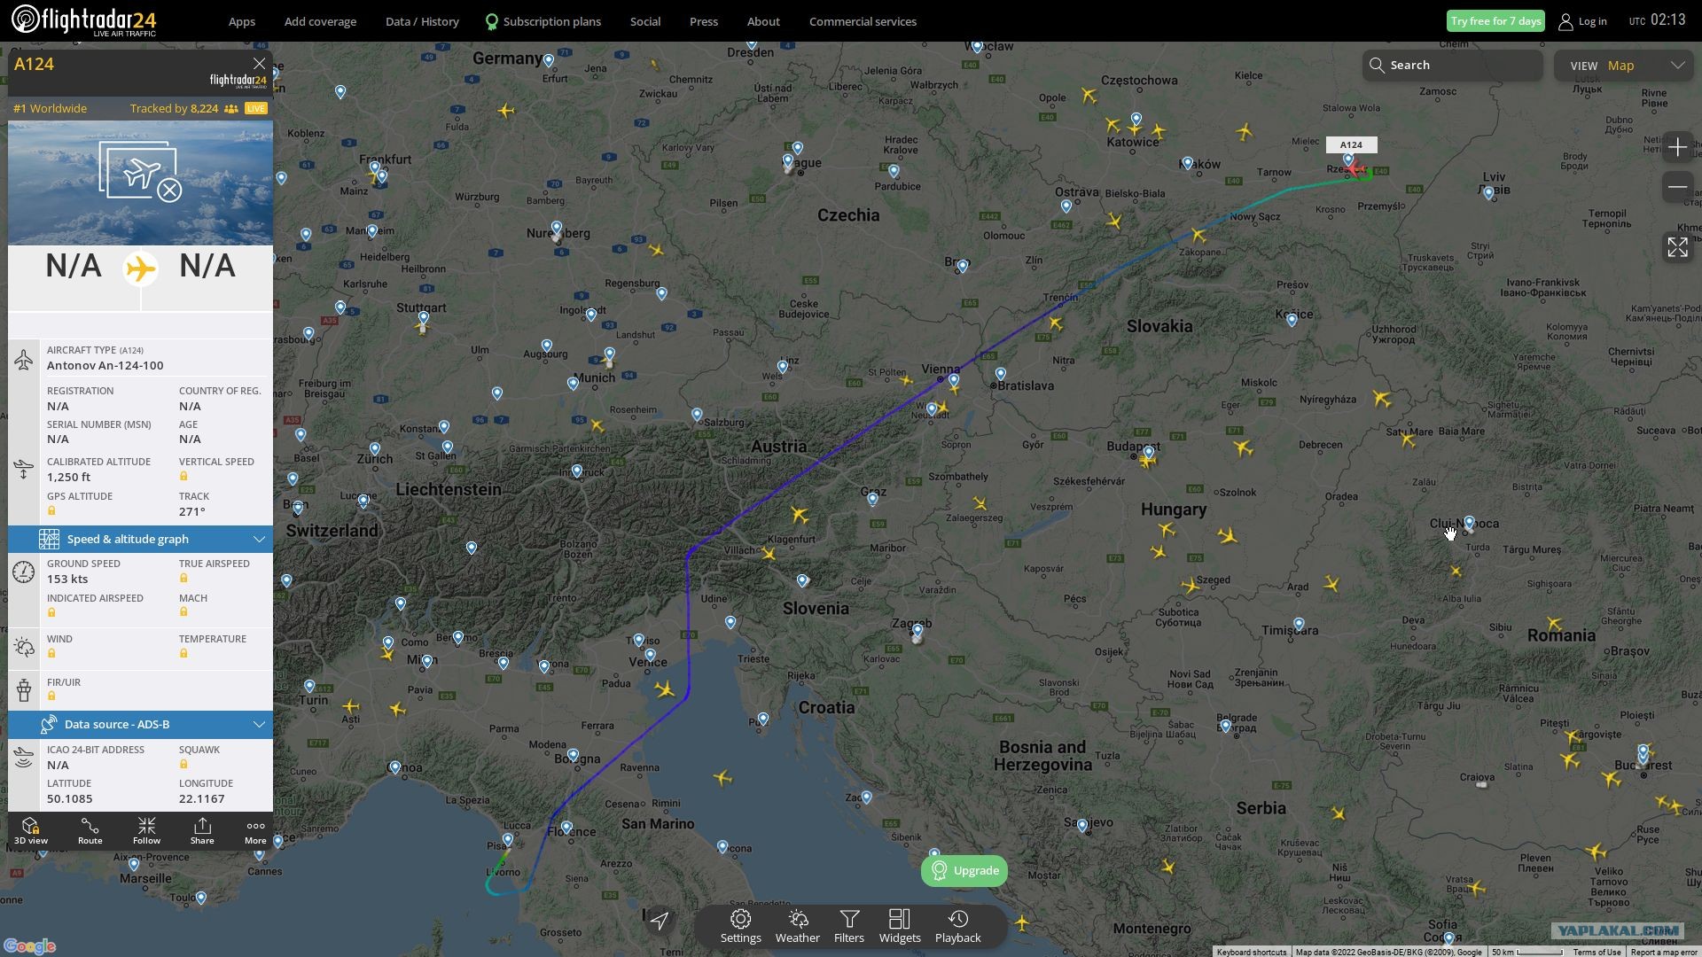Open the Add coverage menu
The height and width of the screenshot is (957, 1702).
(320, 21)
